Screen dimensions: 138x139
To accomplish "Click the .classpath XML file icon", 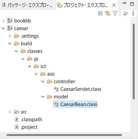I will point(17,119).
